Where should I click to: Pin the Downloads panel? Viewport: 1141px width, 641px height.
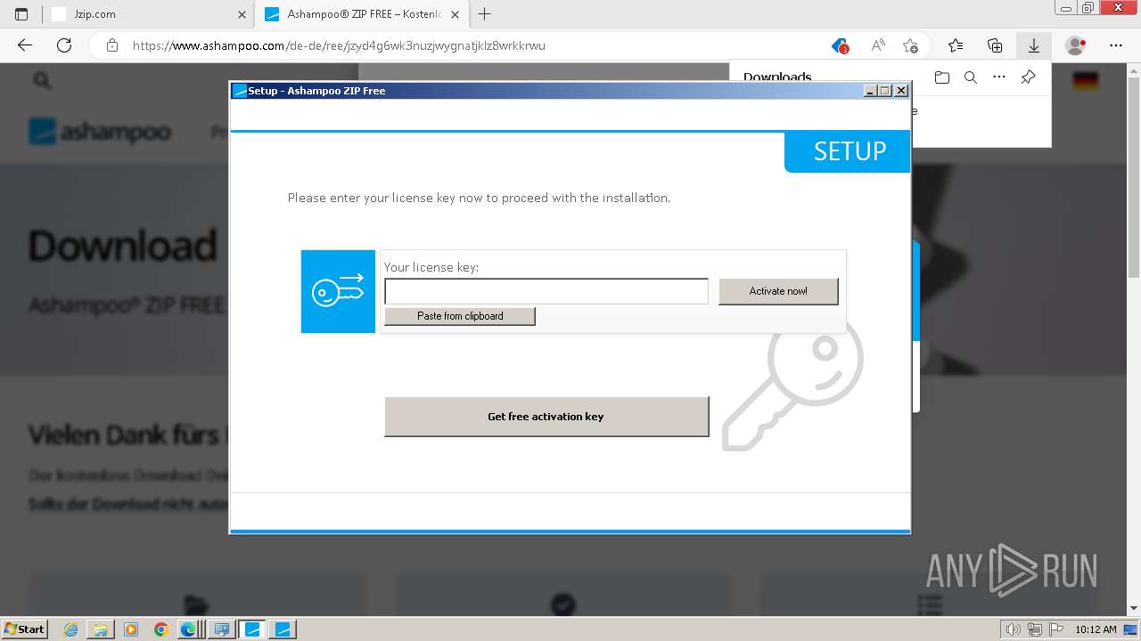[1028, 77]
